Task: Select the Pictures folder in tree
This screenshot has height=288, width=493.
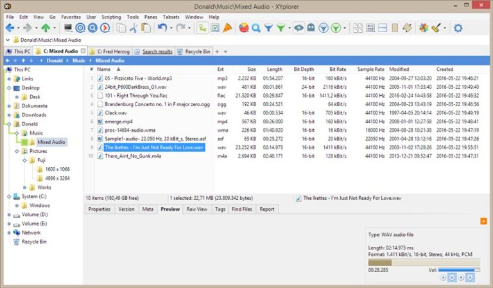Action: [38, 151]
